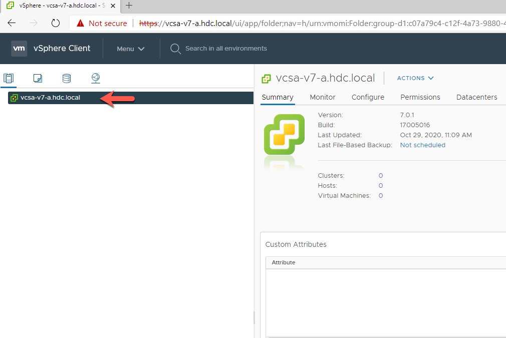Click vSphere Client title text

pyautogui.click(x=62, y=49)
